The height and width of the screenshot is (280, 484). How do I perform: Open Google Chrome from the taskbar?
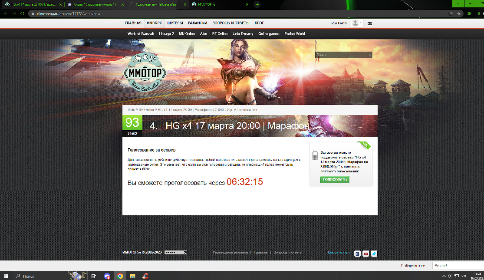point(120,276)
